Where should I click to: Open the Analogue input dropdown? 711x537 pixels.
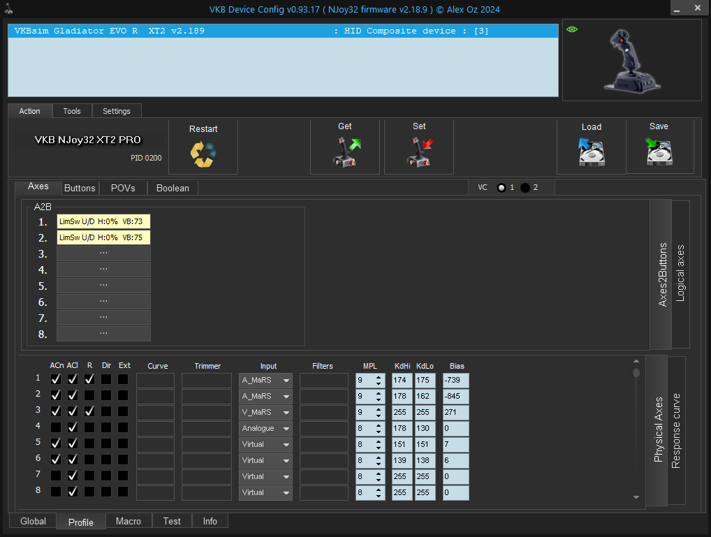(x=265, y=428)
